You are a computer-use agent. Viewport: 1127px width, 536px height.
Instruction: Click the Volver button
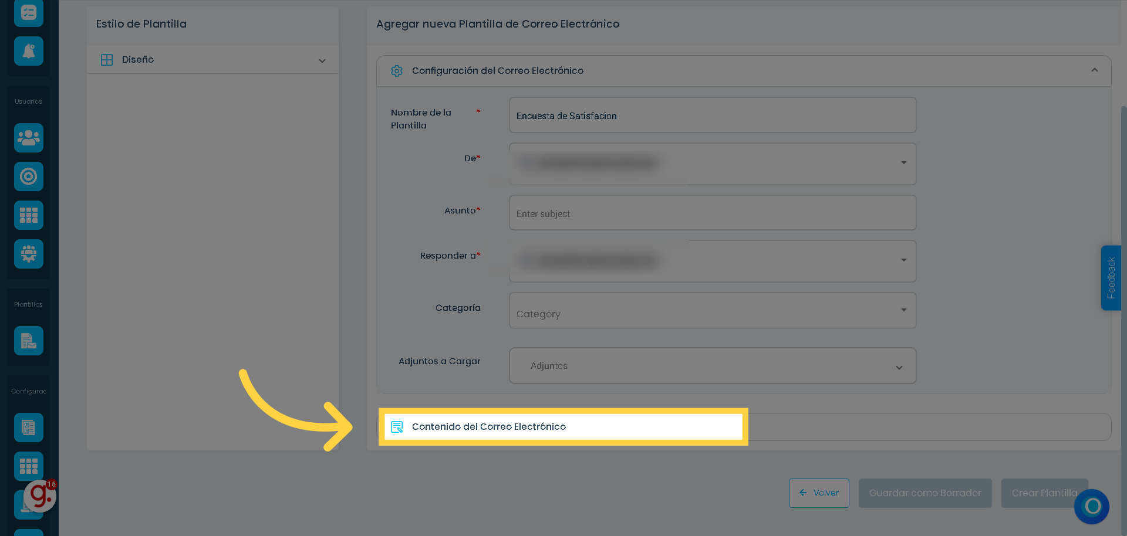pyautogui.click(x=819, y=493)
